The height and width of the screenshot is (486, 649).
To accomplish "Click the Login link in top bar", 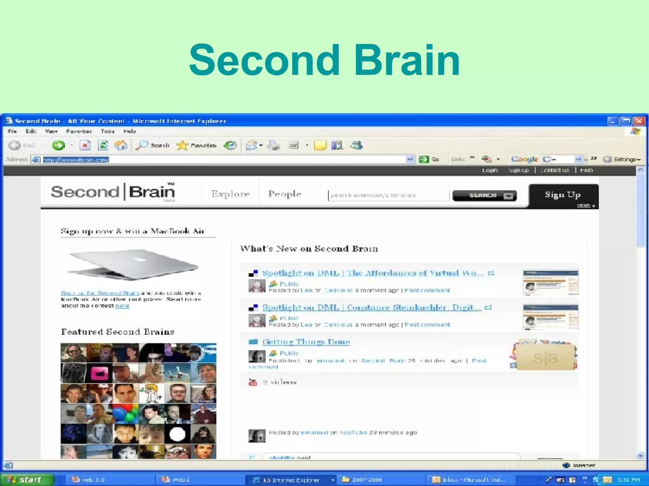I will coord(490,170).
